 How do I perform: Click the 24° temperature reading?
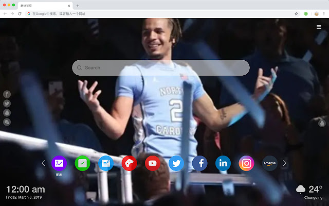[315, 189]
